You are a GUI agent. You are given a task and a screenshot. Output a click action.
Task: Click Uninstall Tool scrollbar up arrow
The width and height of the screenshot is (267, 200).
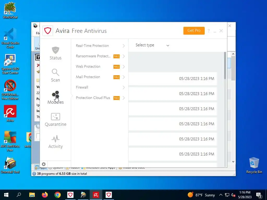(233, 54)
